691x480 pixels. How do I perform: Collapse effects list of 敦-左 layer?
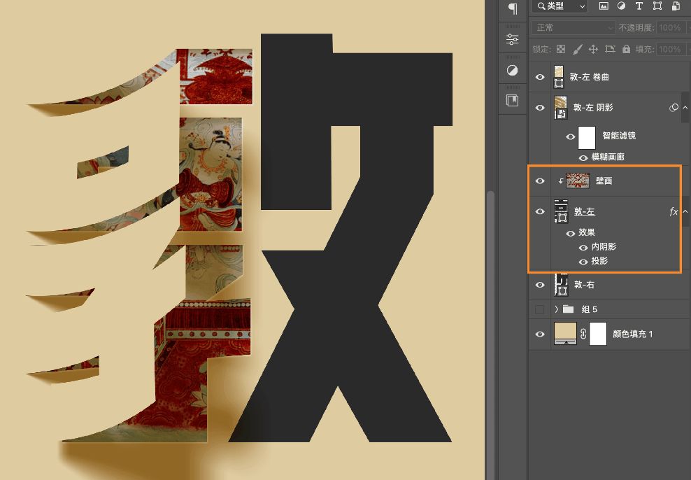(x=685, y=211)
